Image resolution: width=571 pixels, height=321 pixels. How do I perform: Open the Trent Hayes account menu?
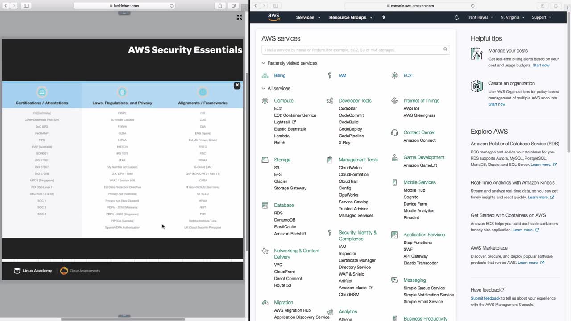point(480,17)
